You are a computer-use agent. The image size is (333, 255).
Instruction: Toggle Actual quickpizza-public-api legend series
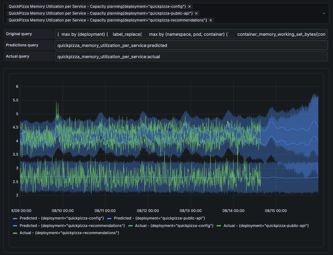coord(266,225)
